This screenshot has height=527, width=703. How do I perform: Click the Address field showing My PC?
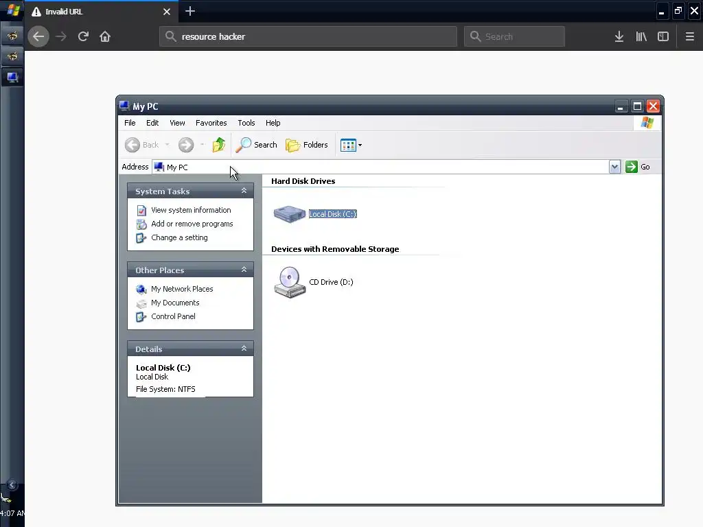click(380, 167)
